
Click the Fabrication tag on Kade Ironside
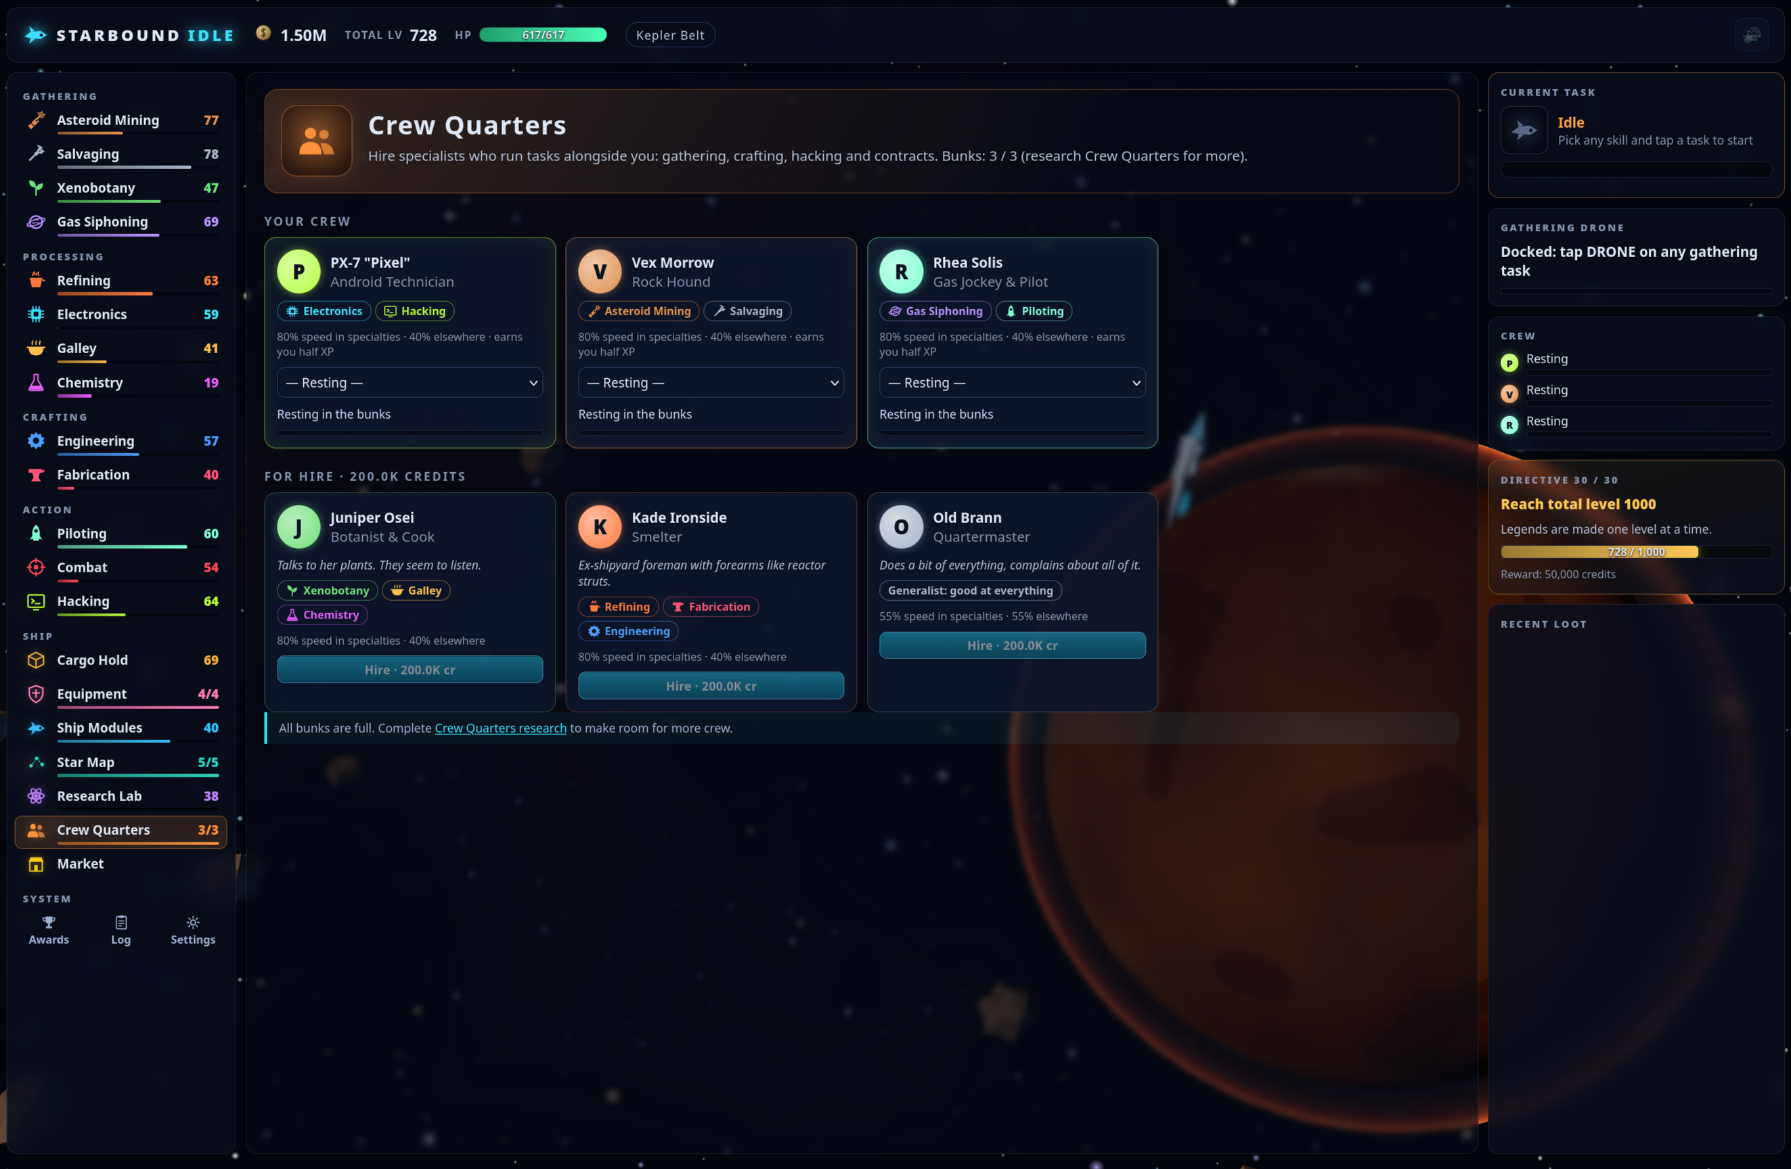(x=711, y=607)
